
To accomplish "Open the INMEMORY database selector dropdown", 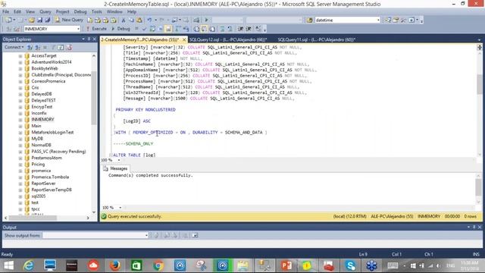I will [x=78, y=29].
